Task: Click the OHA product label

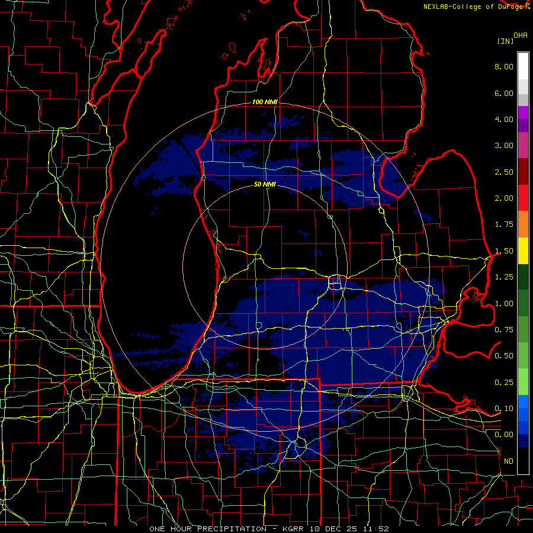Action: coord(521,36)
